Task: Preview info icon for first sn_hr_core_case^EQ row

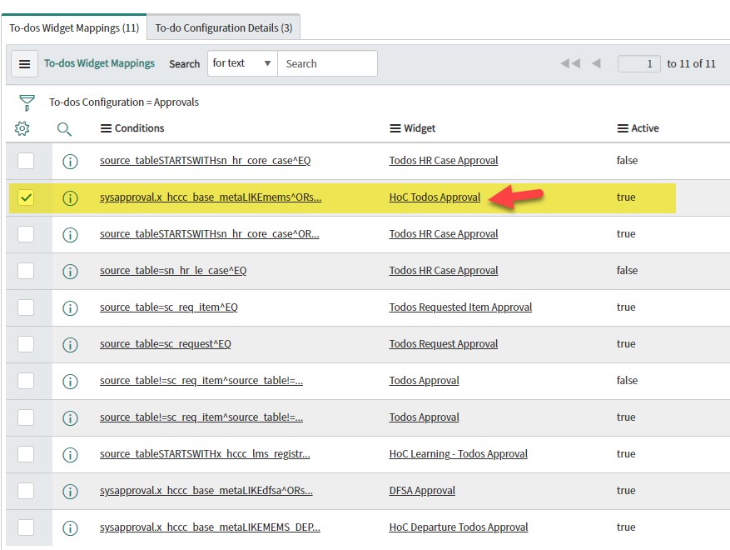Action: tap(70, 162)
